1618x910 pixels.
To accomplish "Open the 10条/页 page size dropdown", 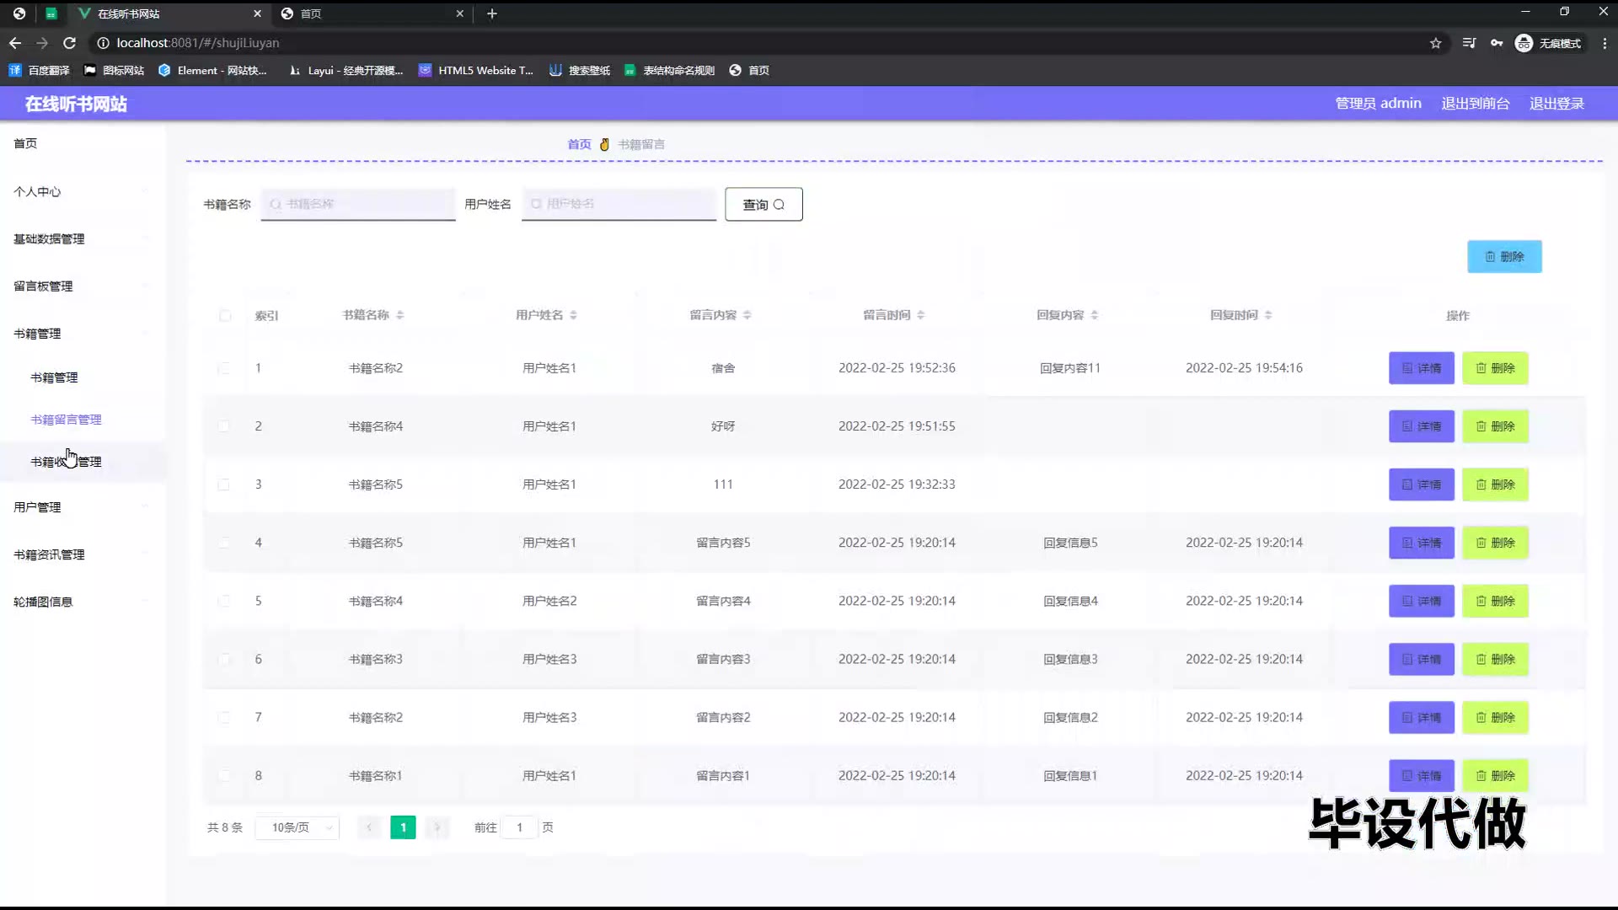I will [x=297, y=827].
